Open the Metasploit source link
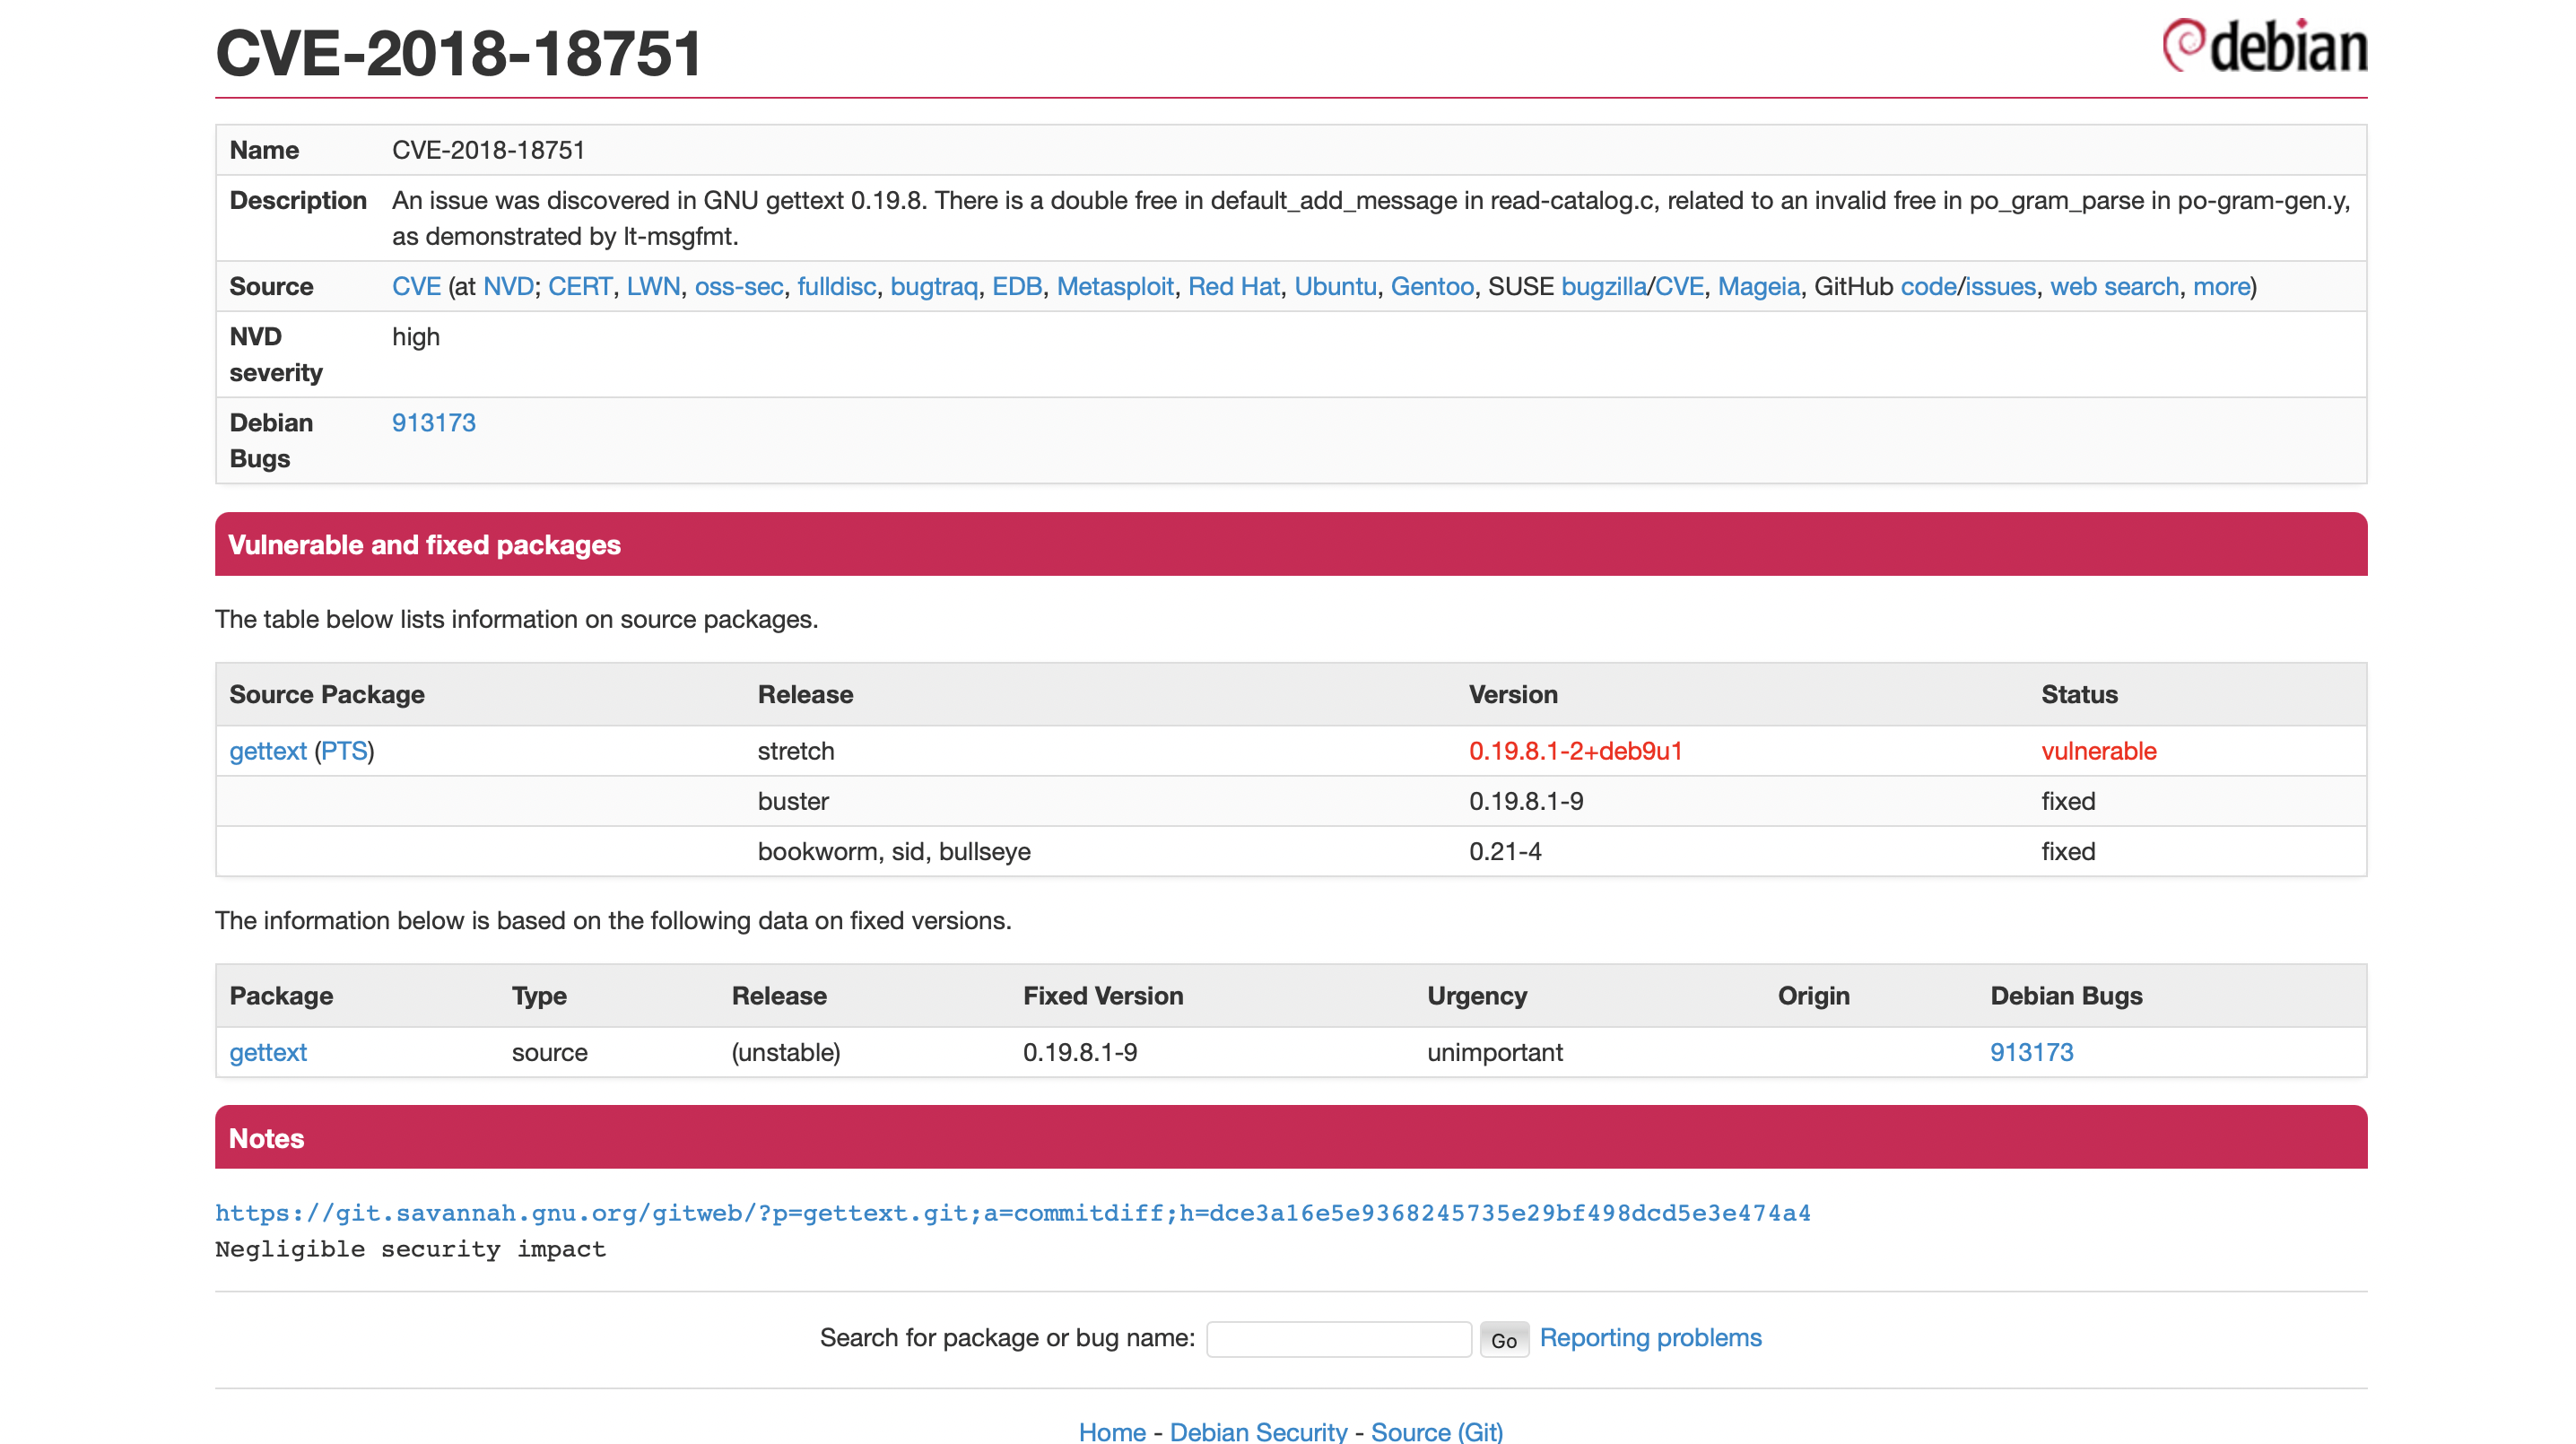The height and width of the screenshot is (1444, 2576). tap(1115, 287)
